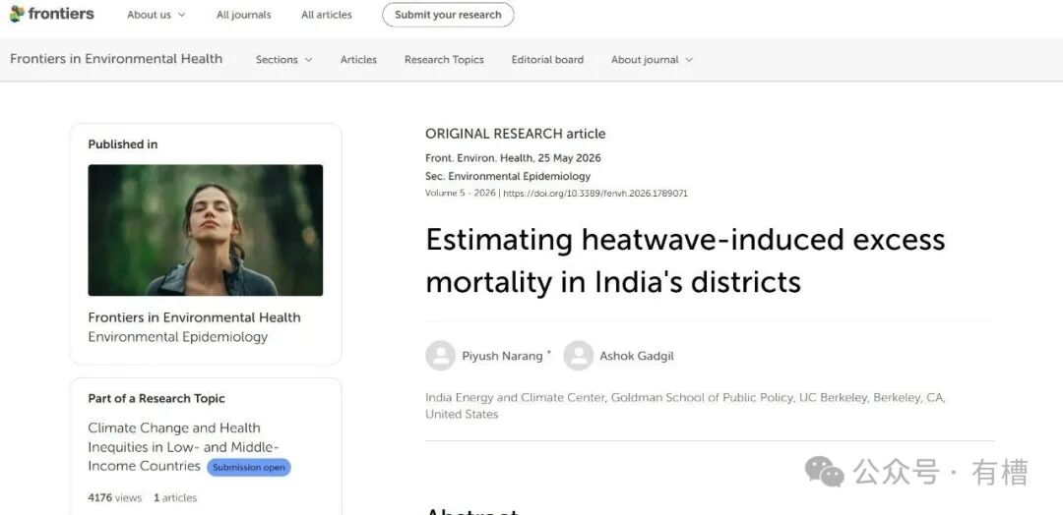This screenshot has width=1063, height=515.
Task: Click the Submission open badge
Action: pyautogui.click(x=249, y=467)
